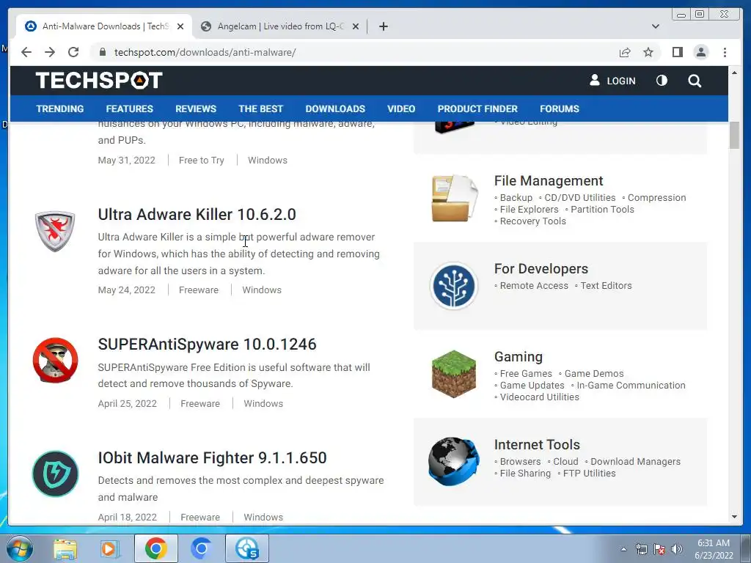Click the address bar URL
This screenshot has height=563, width=751.
205,52
